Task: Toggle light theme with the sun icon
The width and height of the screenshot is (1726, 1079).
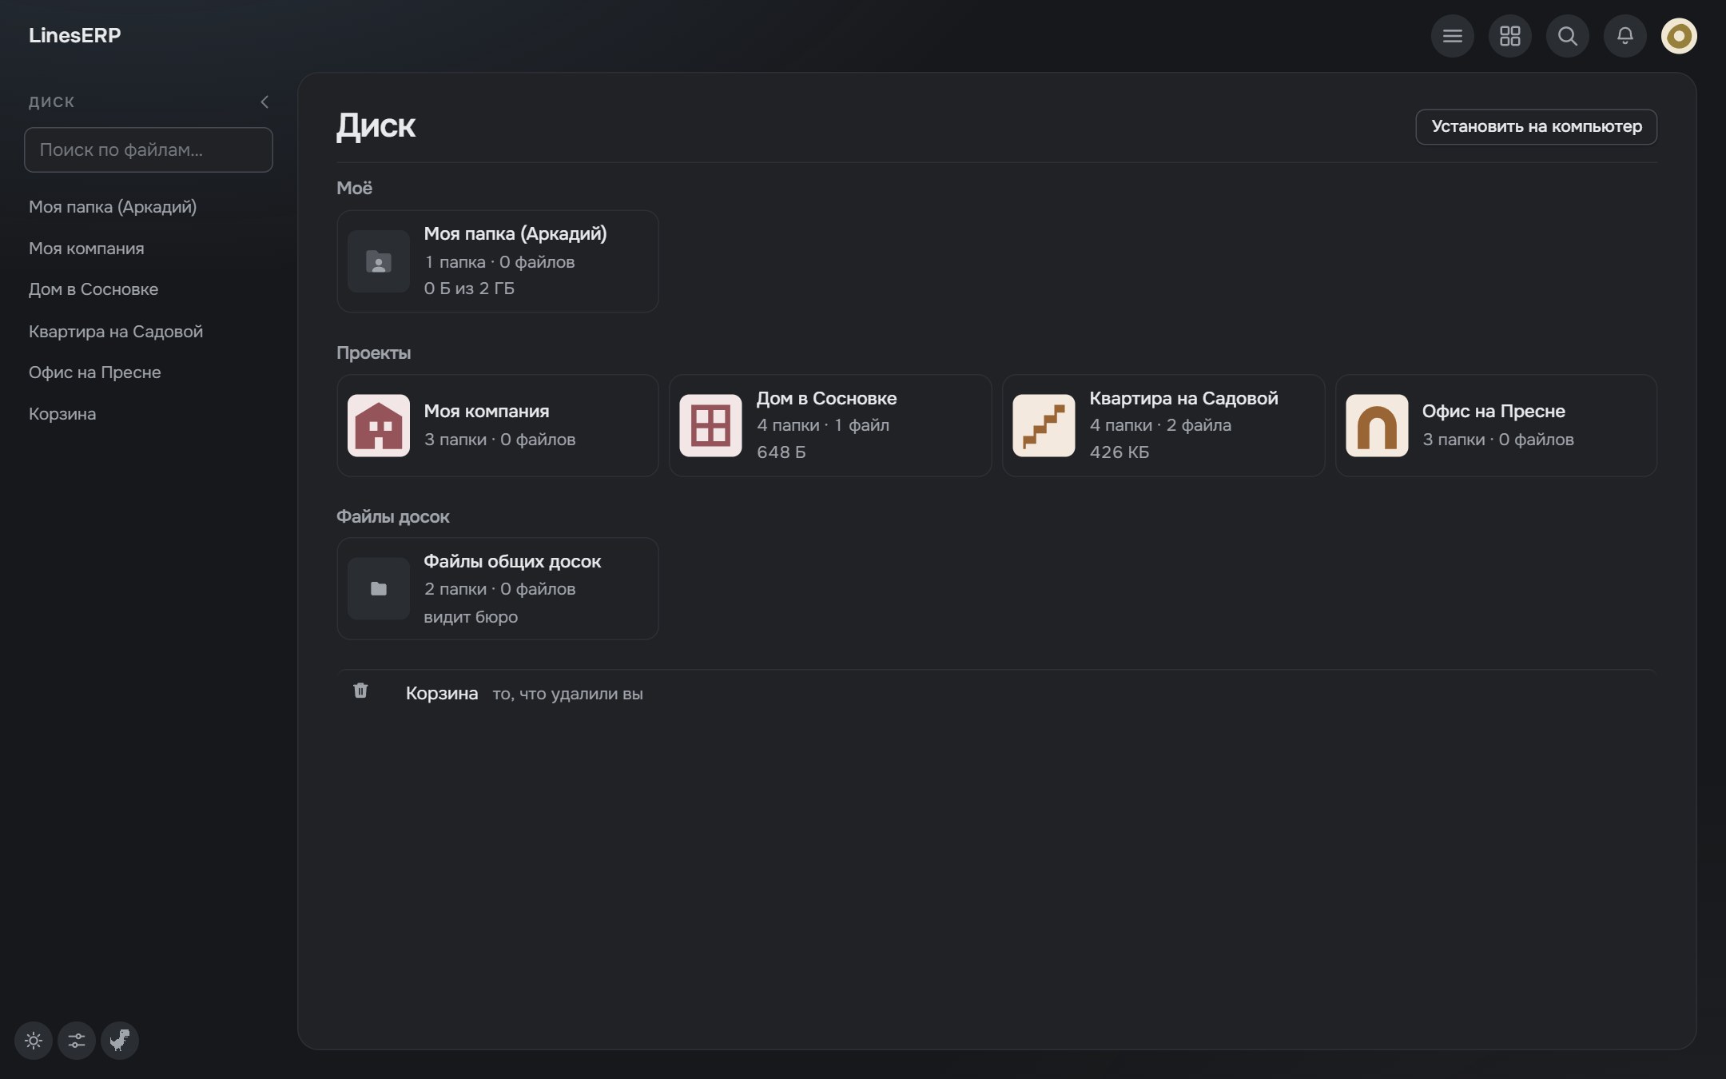Action: [x=34, y=1040]
